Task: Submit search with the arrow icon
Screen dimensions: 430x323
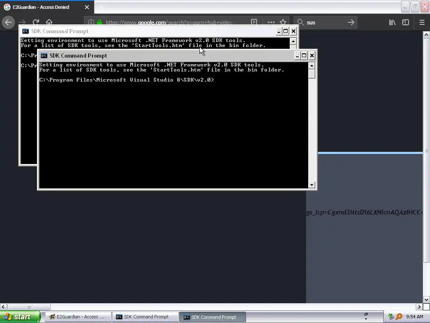Action: tap(351, 22)
